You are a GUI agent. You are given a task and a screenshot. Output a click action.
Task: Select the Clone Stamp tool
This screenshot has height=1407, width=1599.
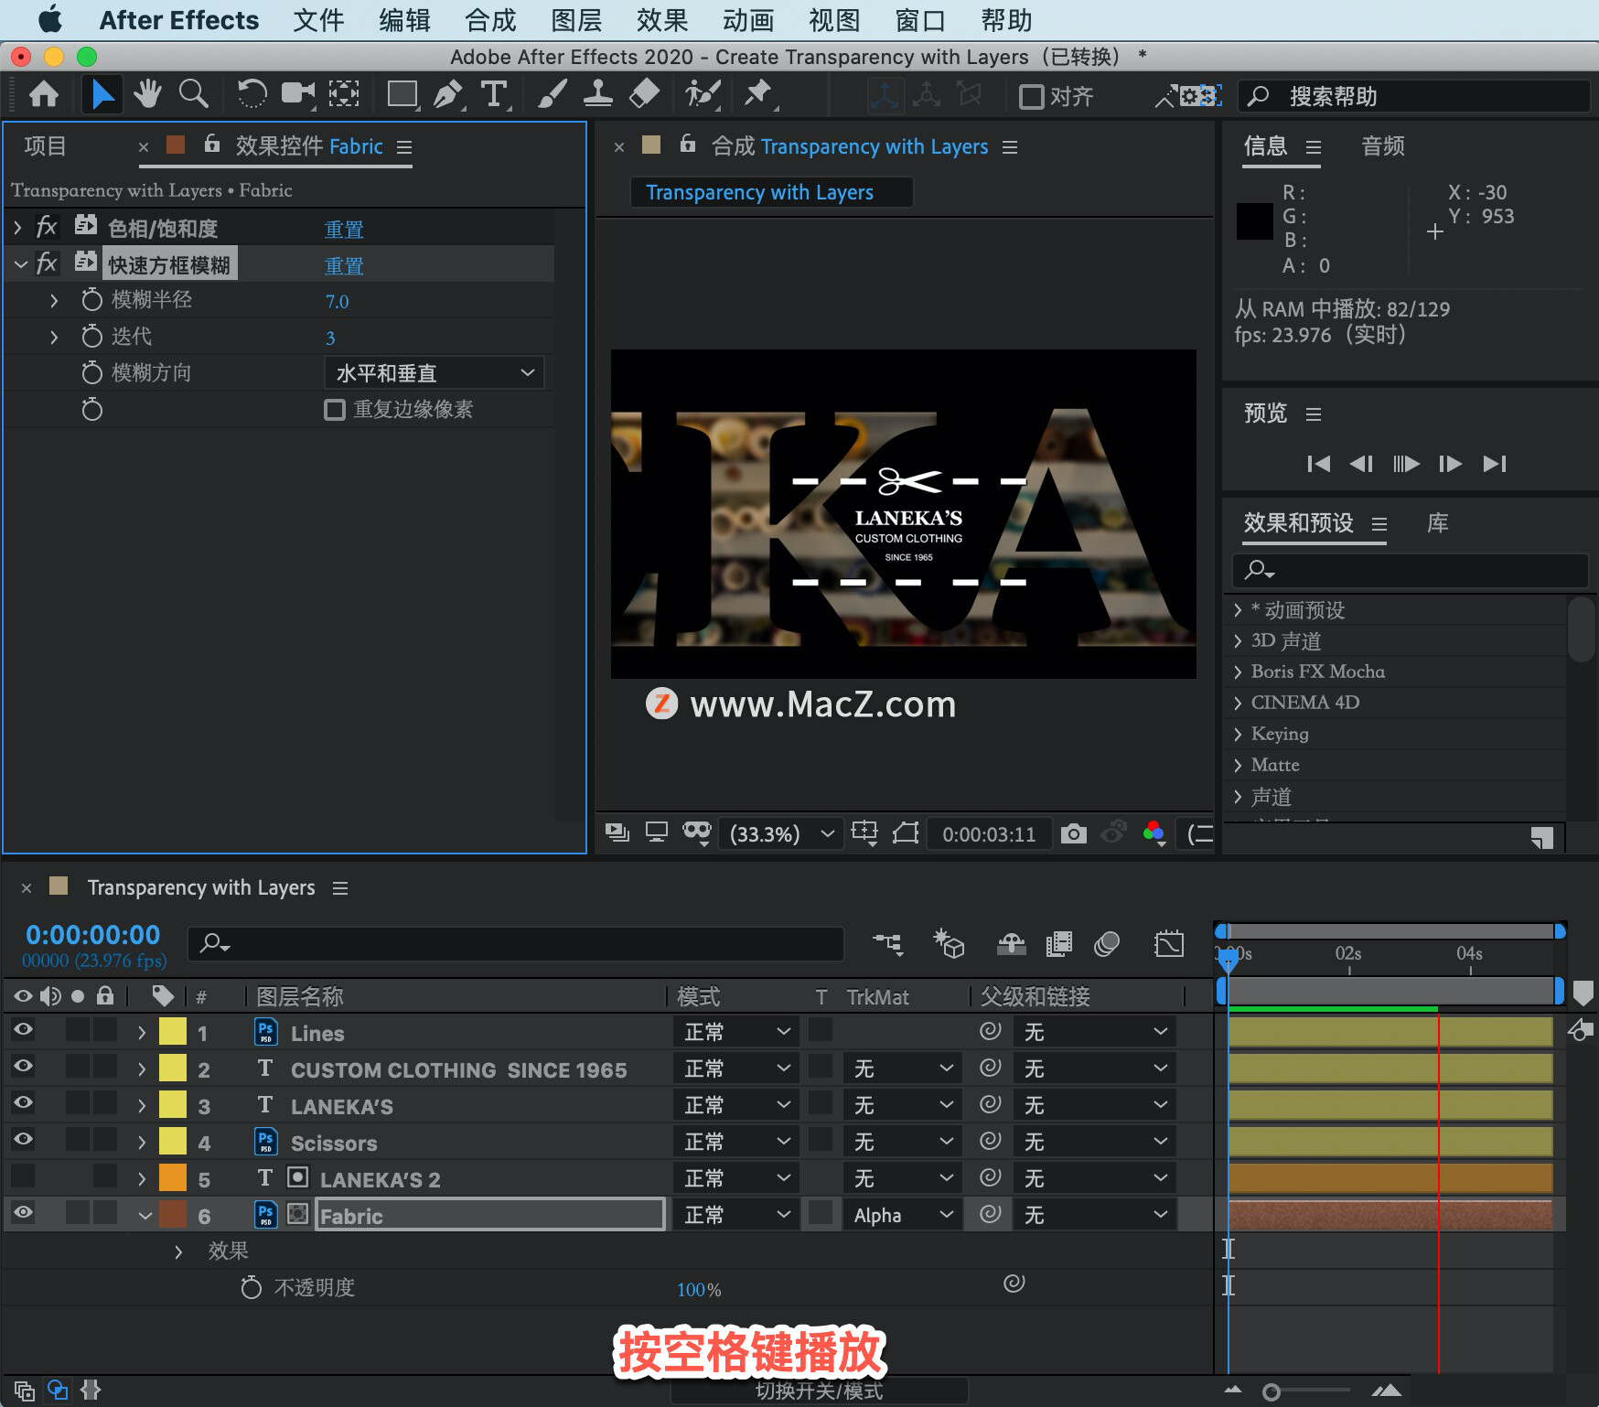coord(598,94)
